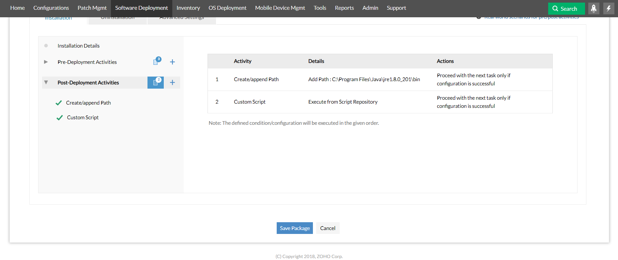This screenshot has width=618, height=260.
Task: Collapse the Post-Deployment Activities arrow
Action: point(46,82)
